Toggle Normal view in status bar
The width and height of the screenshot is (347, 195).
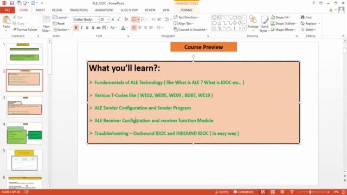(263, 192)
